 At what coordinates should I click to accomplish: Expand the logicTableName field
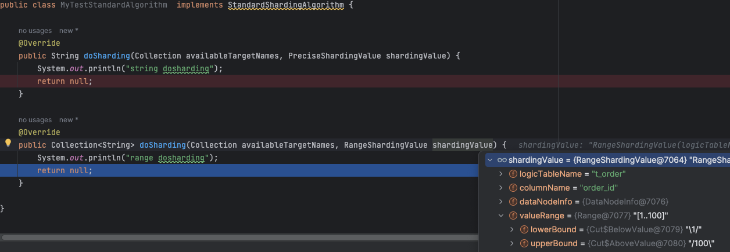pyautogui.click(x=501, y=174)
